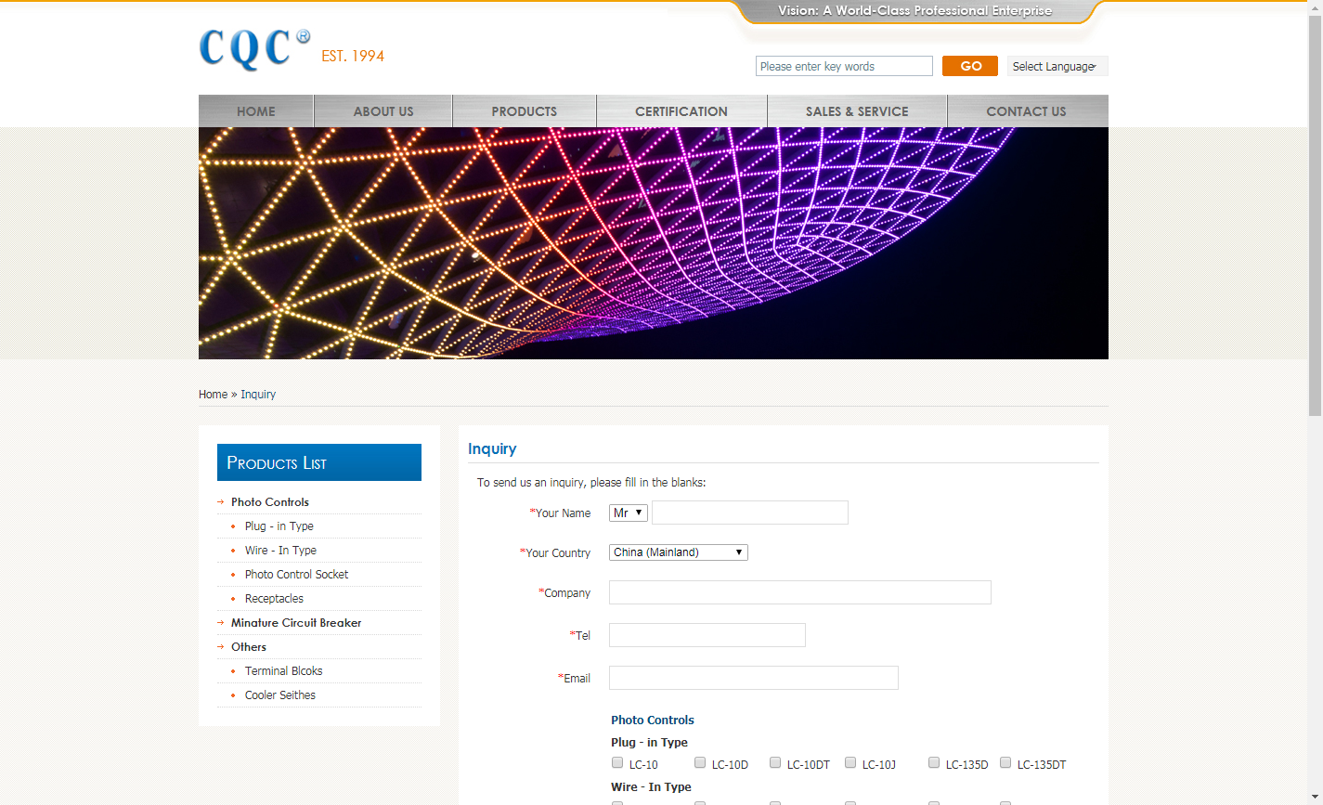The height and width of the screenshot is (805, 1323).
Task: Click the orange GO search button
Action: [x=969, y=66]
